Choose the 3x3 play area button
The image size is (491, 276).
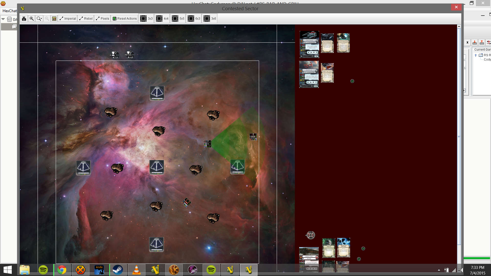146,18
